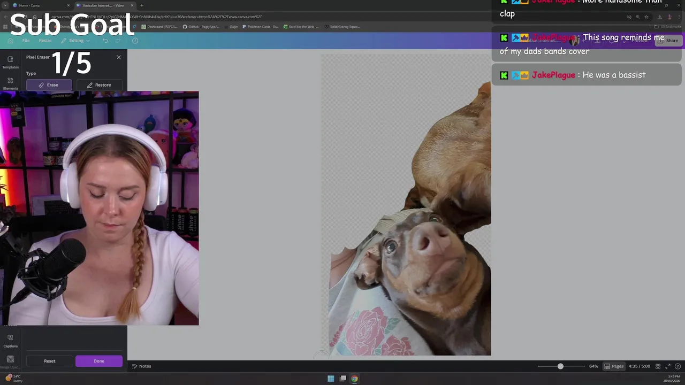The image size is (685, 385).
Task: Open Dashboard | RSPCA bookmark
Action: pos(159,27)
